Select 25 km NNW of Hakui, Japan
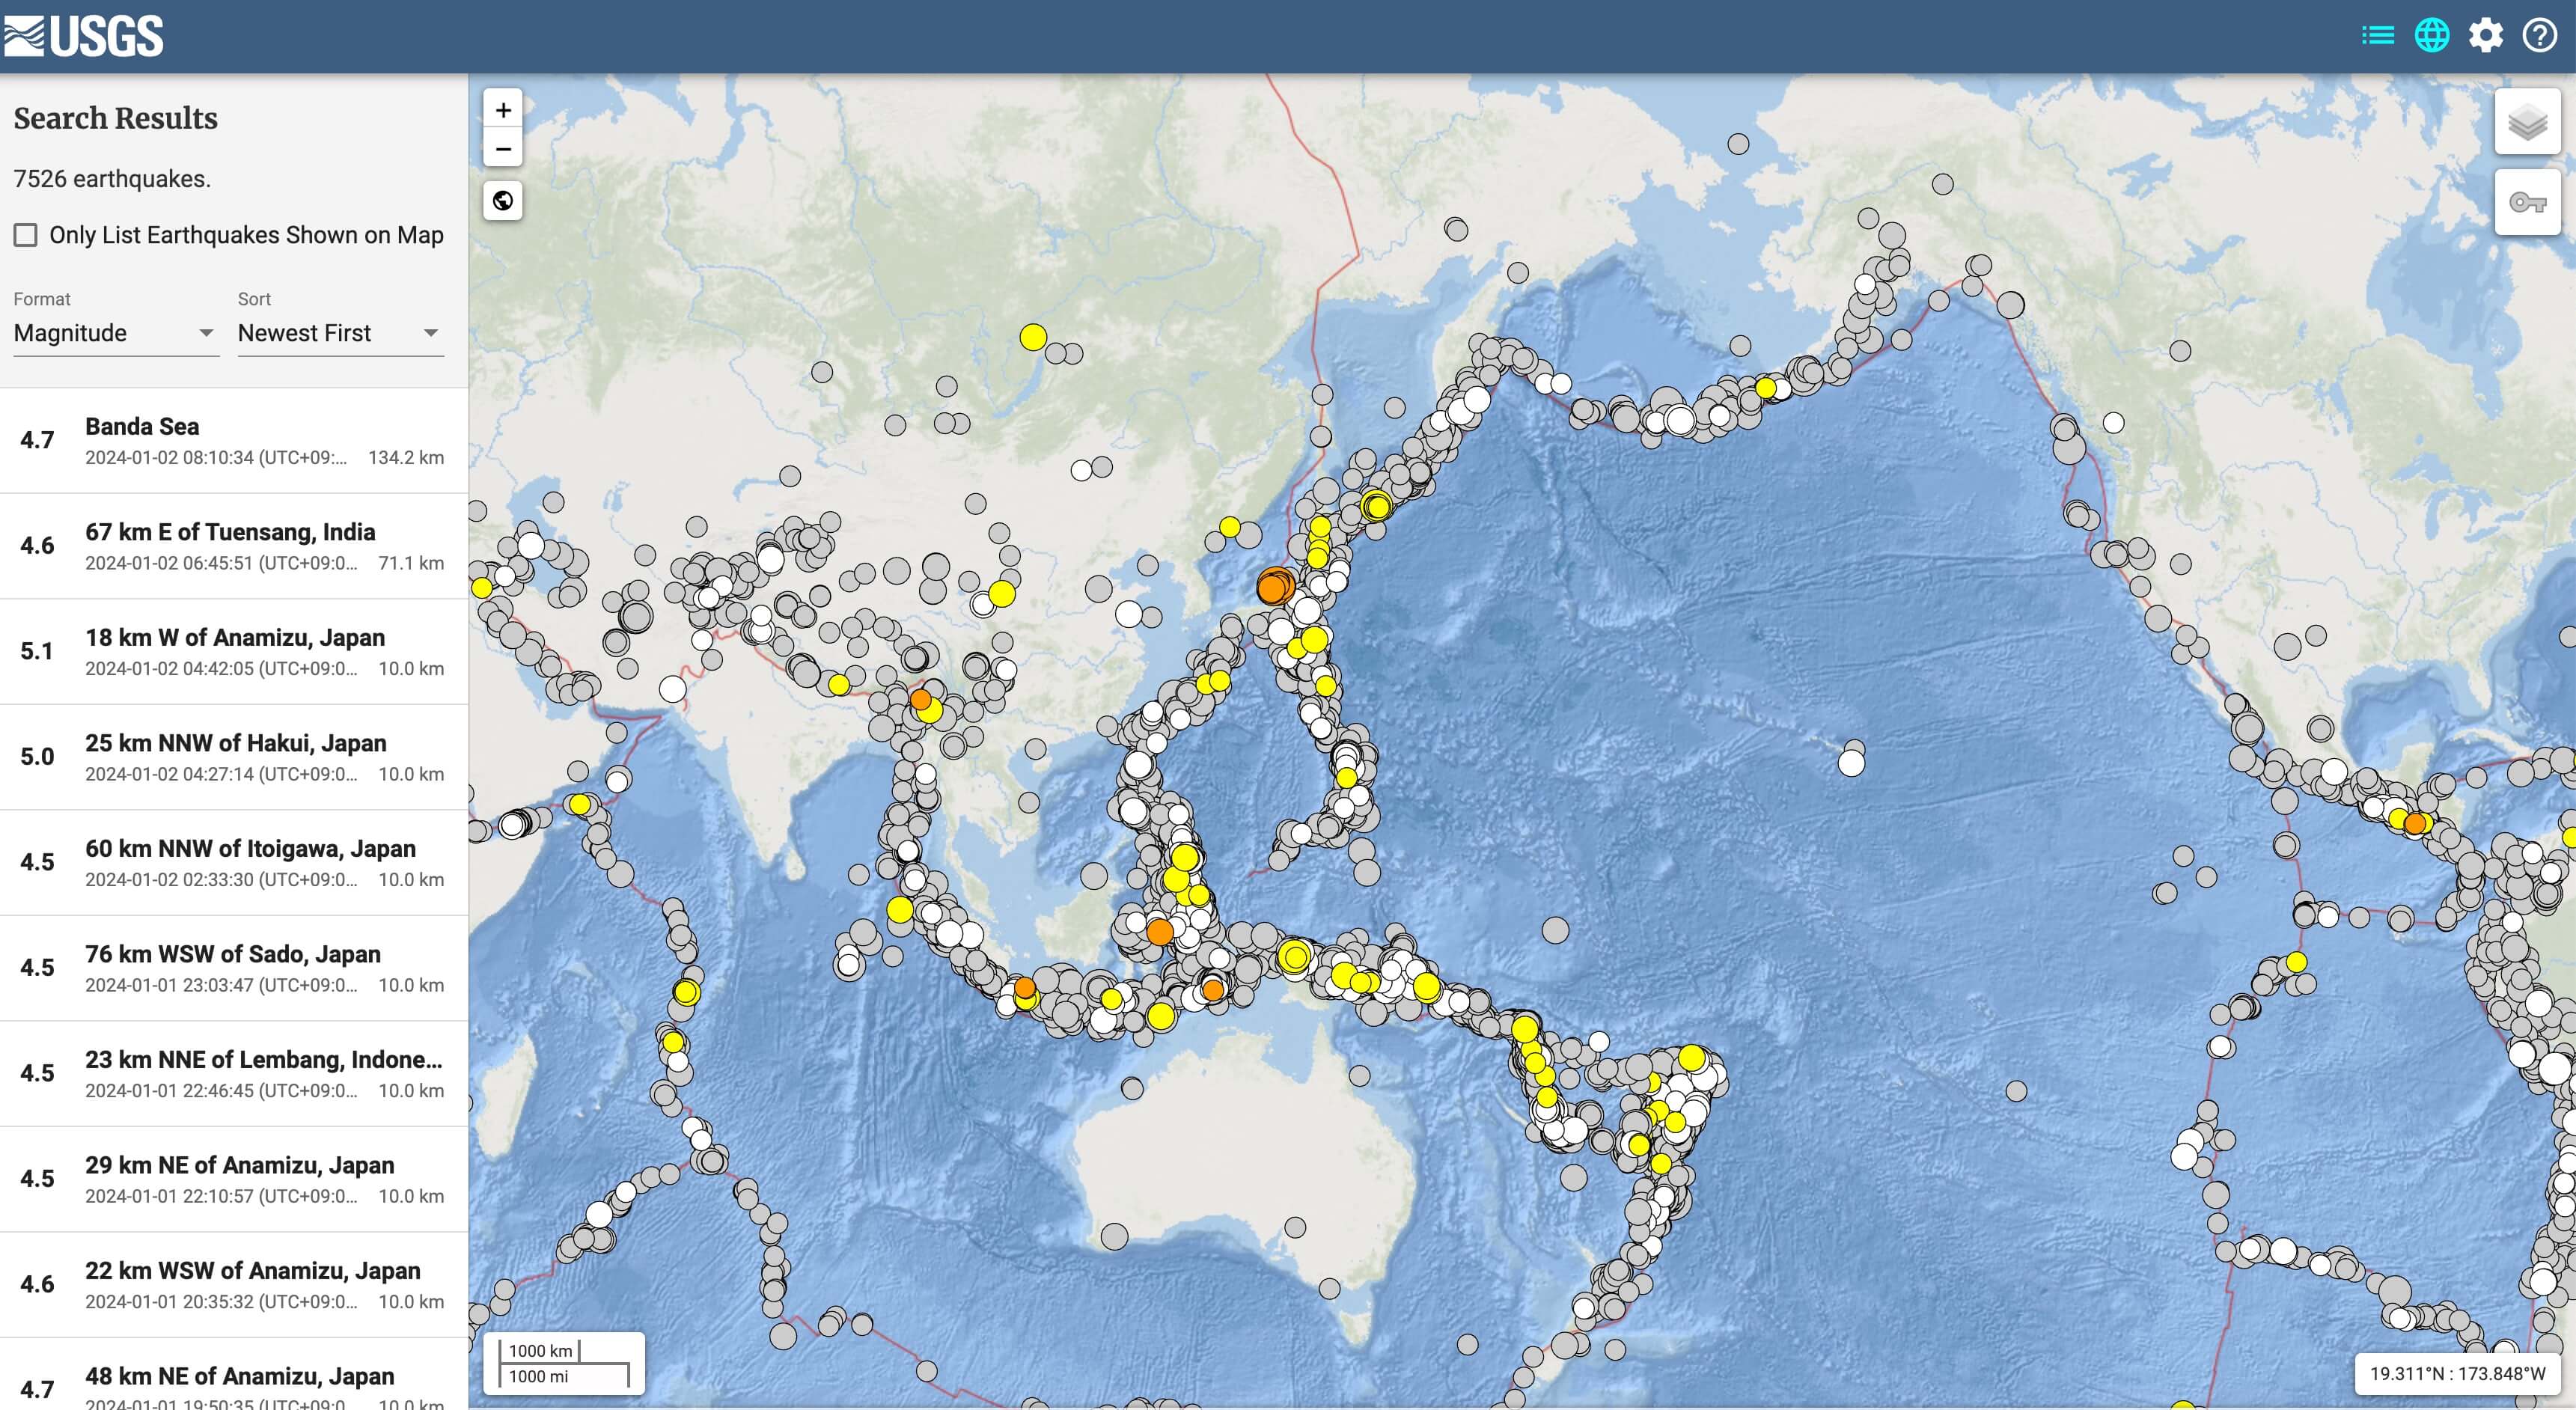2576x1410 pixels. (x=234, y=757)
